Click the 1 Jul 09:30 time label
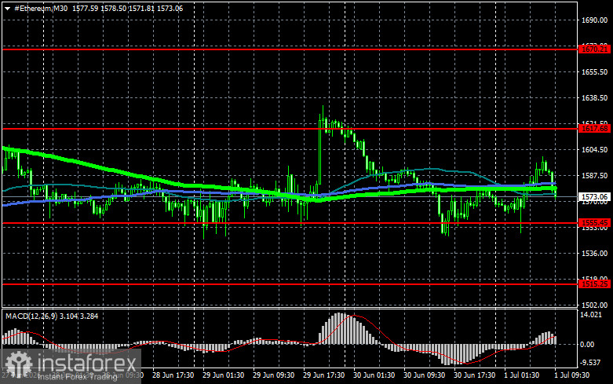 571,375
